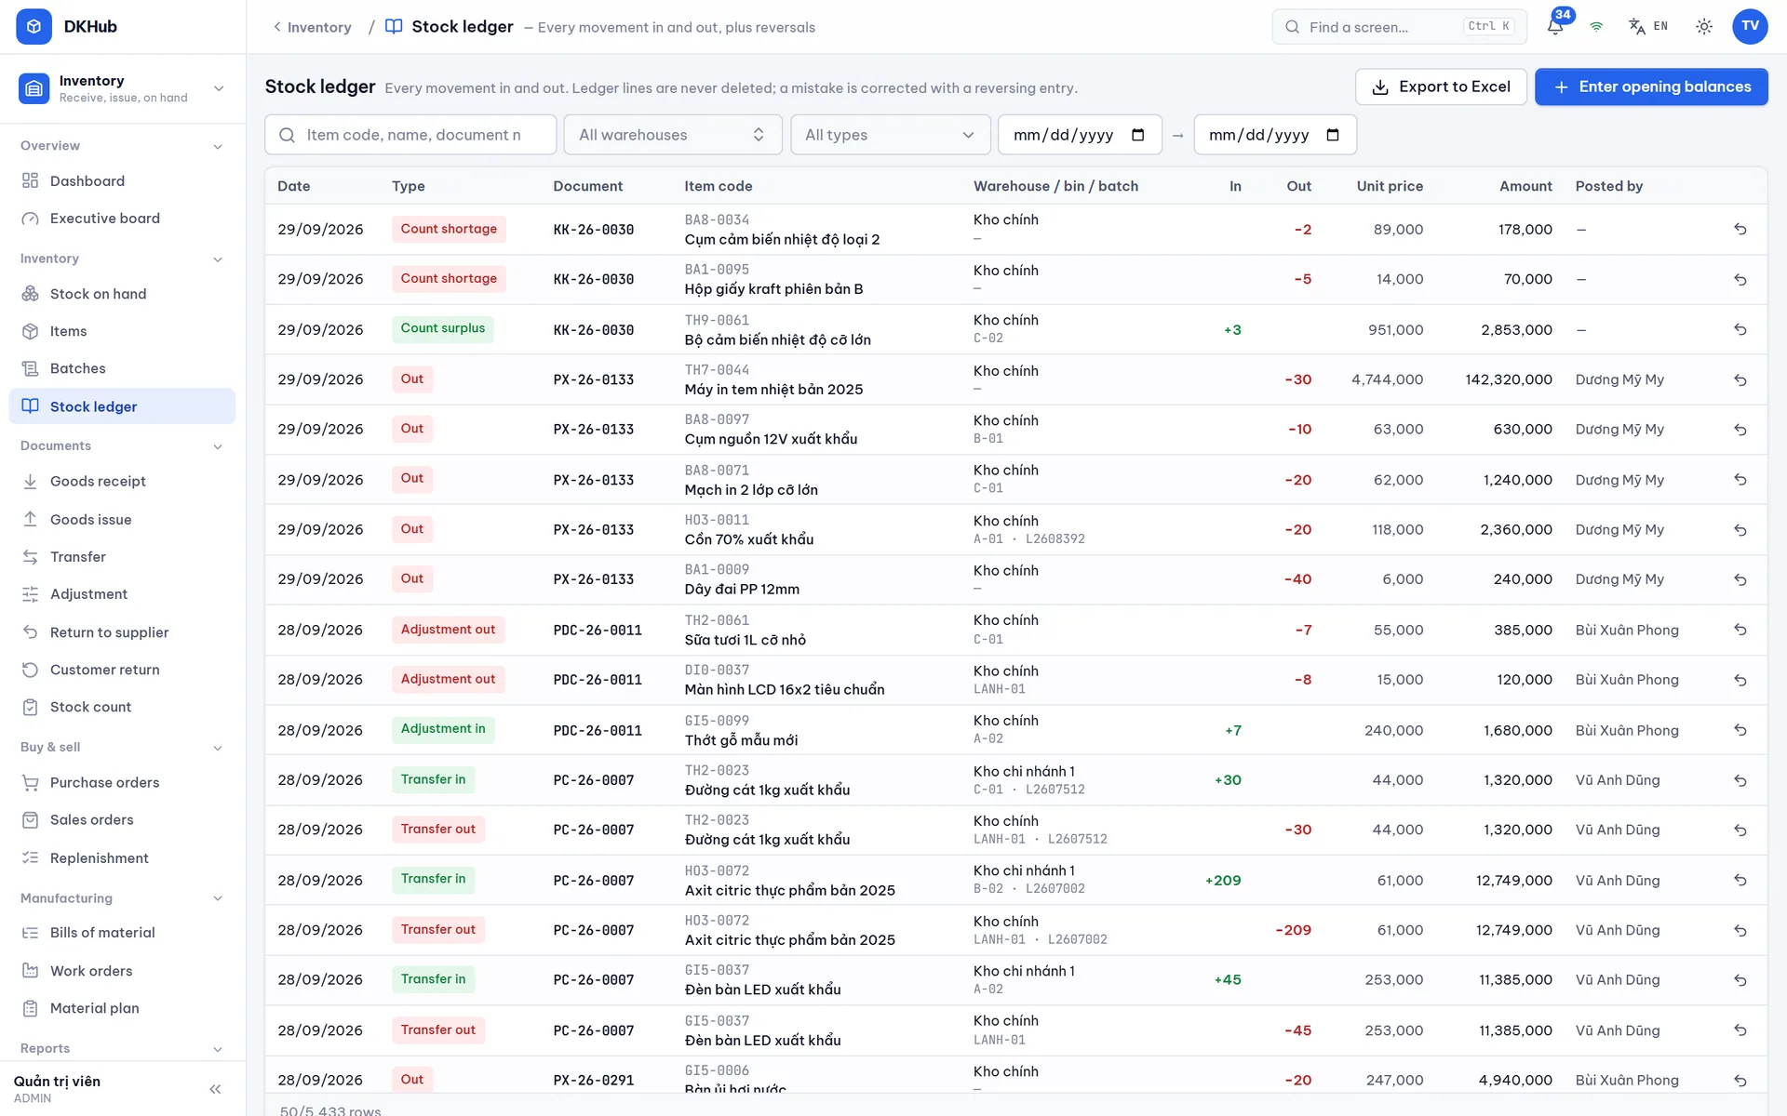Reverse the TH7-0044 out entry
The height and width of the screenshot is (1116, 1787).
(1740, 379)
